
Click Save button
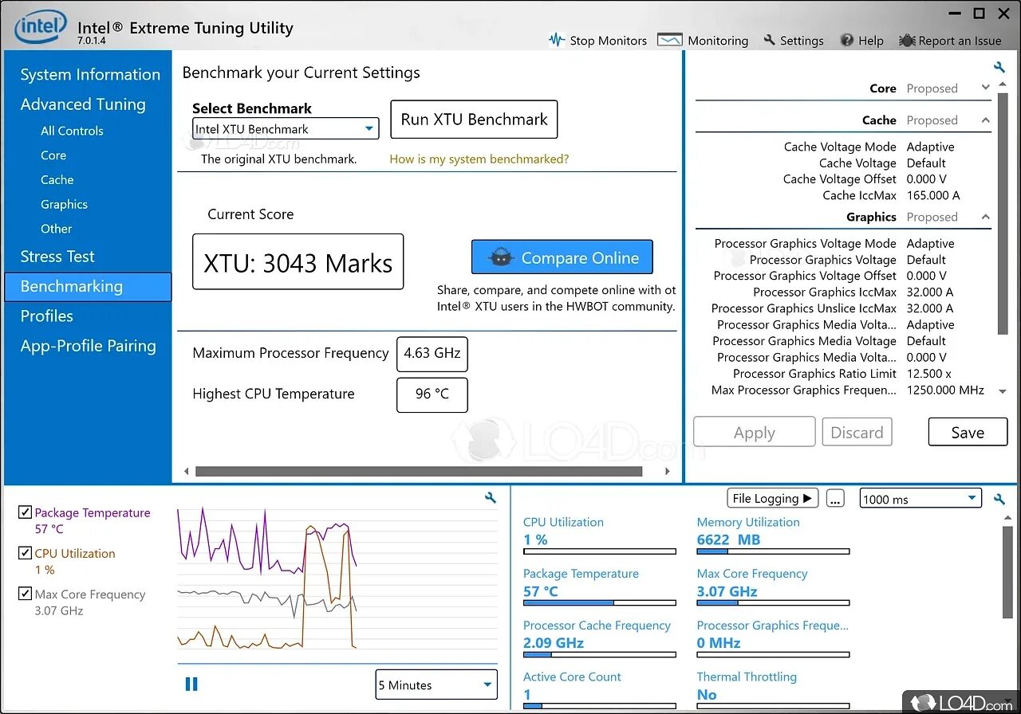click(968, 432)
